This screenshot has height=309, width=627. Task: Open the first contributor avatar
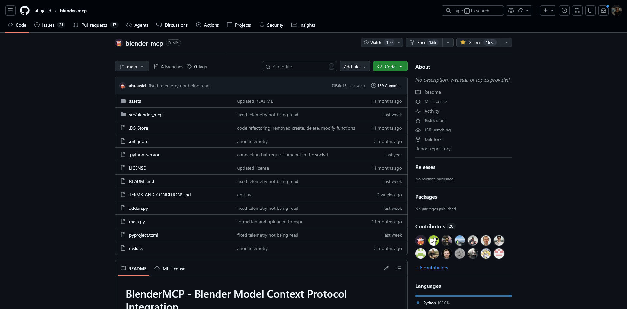tap(421, 240)
